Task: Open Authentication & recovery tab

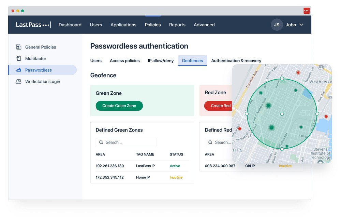Action: coord(236,60)
